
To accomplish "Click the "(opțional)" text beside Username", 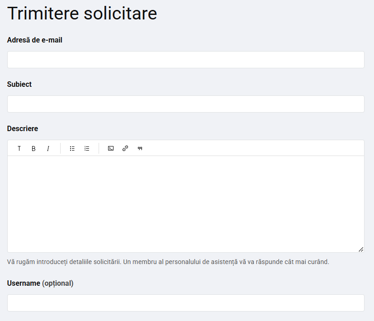I will (58, 283).
